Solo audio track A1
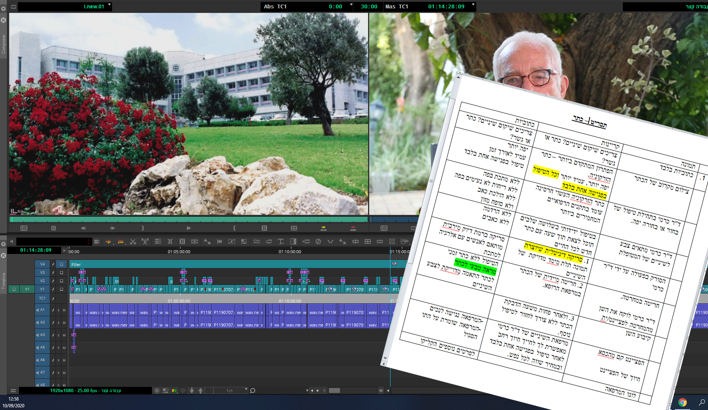 click(58, 310)
